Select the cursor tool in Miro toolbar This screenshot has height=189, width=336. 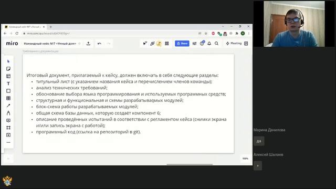click(x=8, y=61)
